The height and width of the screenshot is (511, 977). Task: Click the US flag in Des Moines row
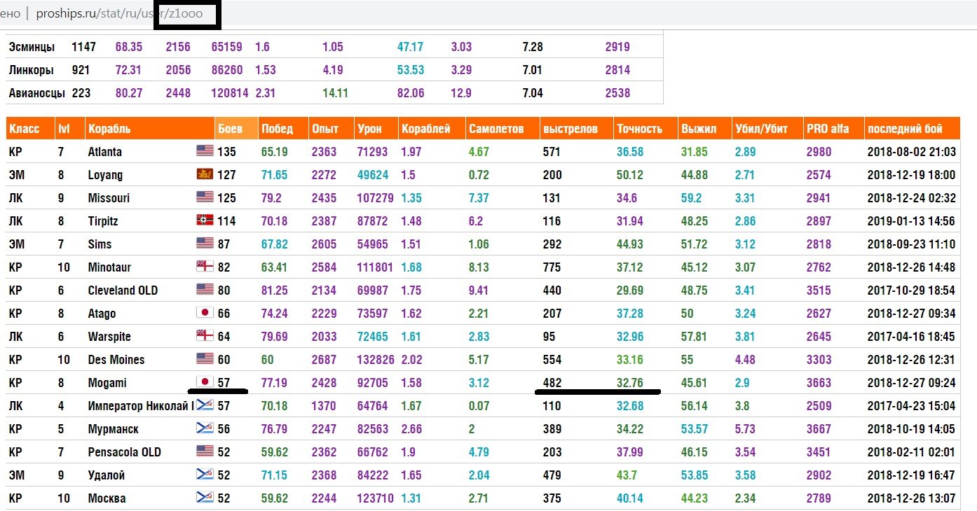click(205, 359)
